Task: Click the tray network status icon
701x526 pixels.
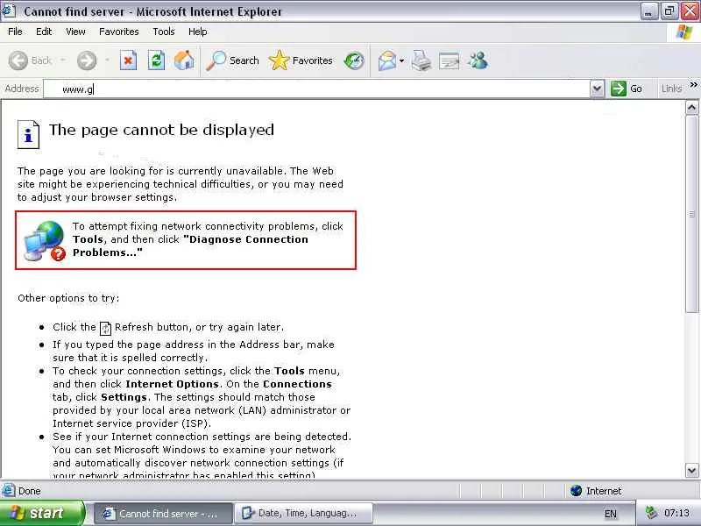Action: 652,513
